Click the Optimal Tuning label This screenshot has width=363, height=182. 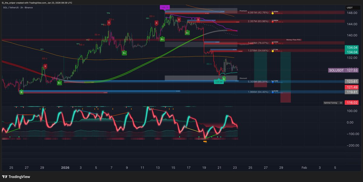coord(330,103)
